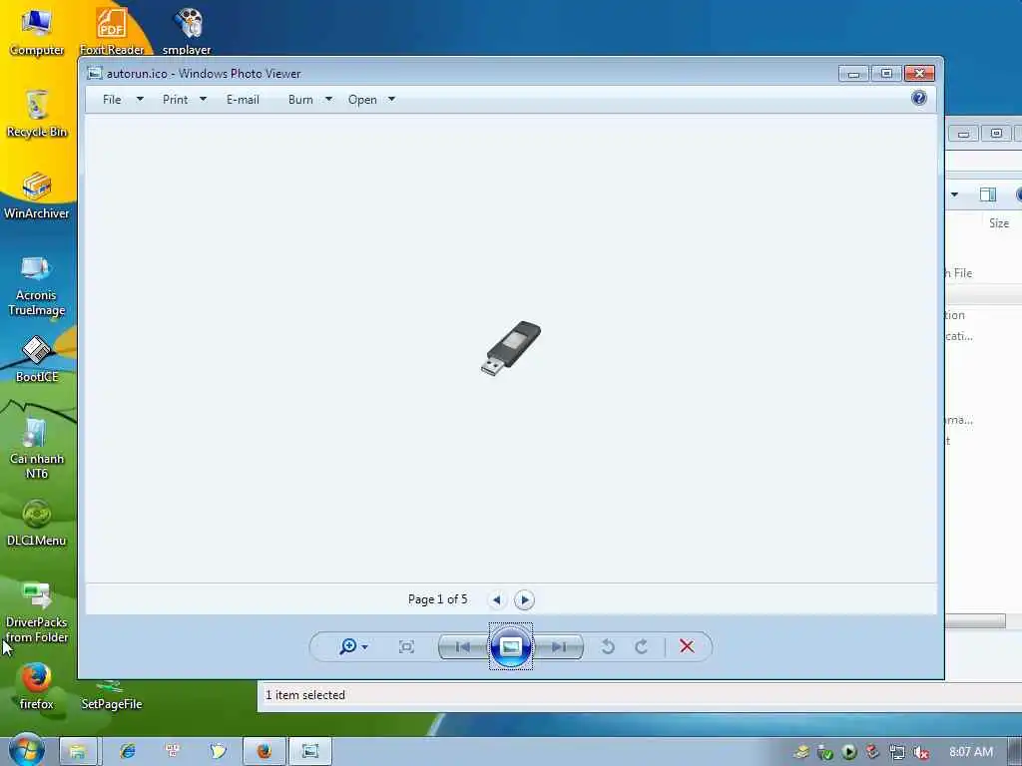Maximize the background Explorer window
Screen dimensions: 1022x766
point(996,134)
